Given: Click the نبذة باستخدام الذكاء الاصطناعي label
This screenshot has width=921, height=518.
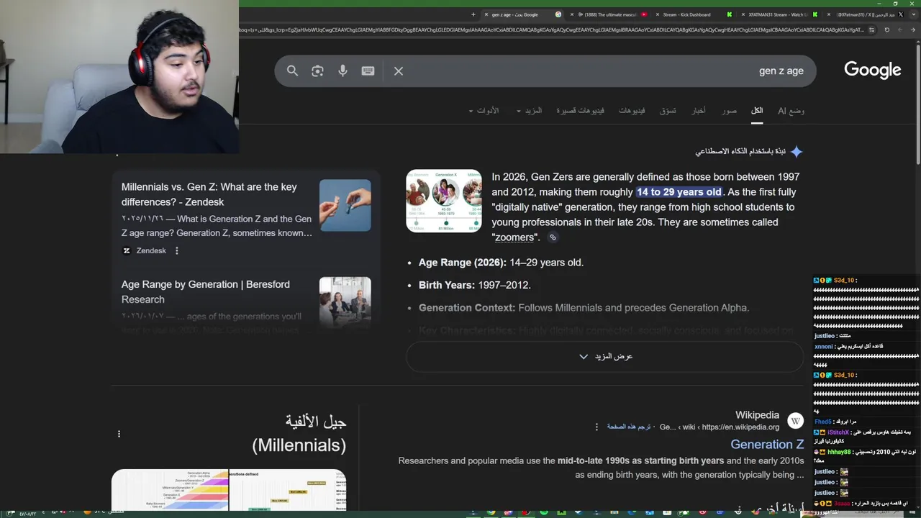Looking at the screenshot, I should (x=739, y=152).
